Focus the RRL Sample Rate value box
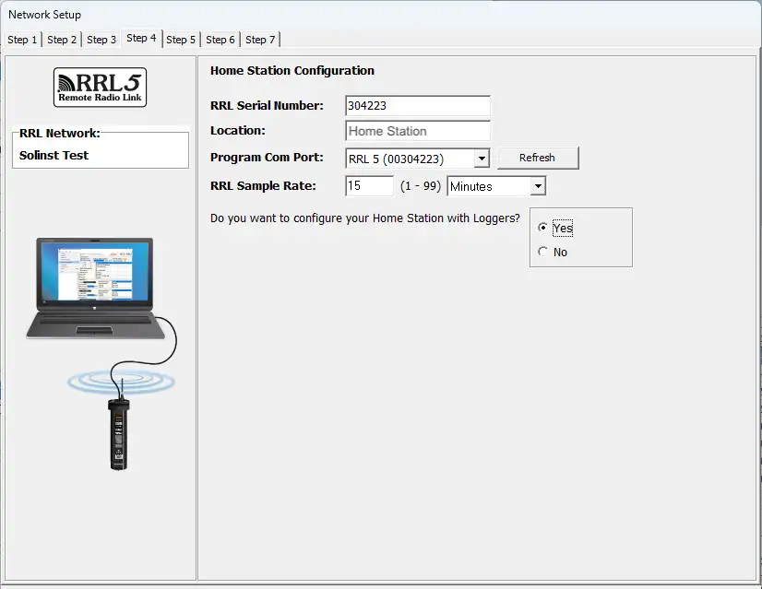 pyautogui.click(x=369, y=186)
